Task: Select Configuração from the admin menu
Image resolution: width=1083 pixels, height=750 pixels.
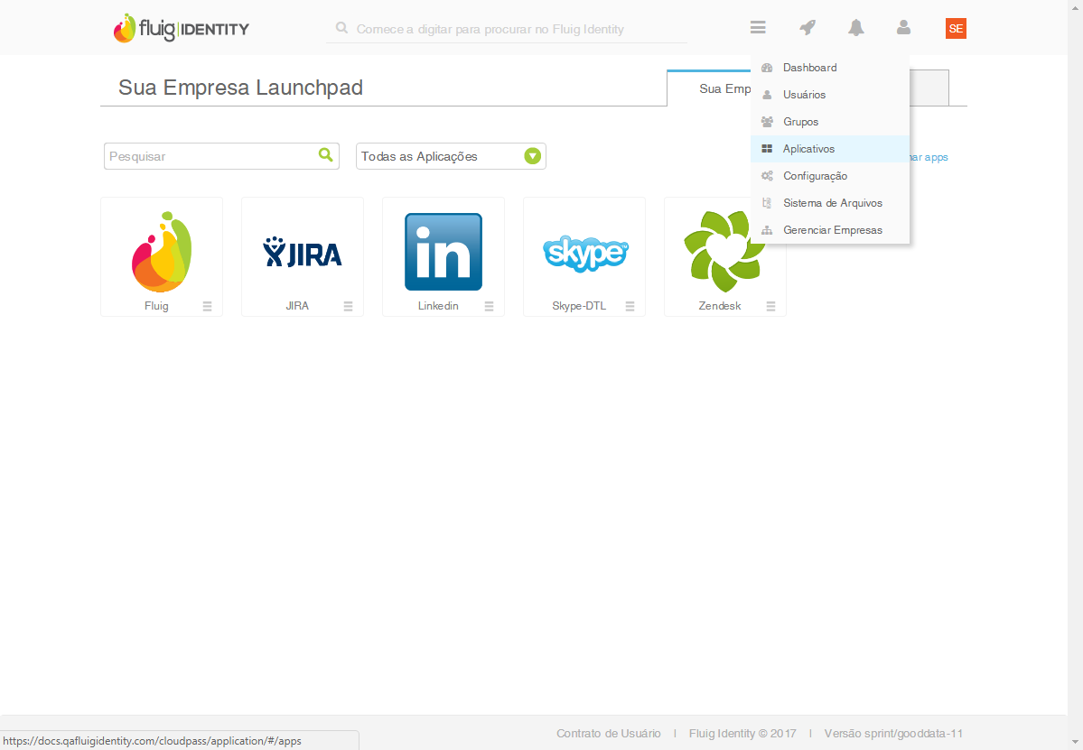Action: 830,176
